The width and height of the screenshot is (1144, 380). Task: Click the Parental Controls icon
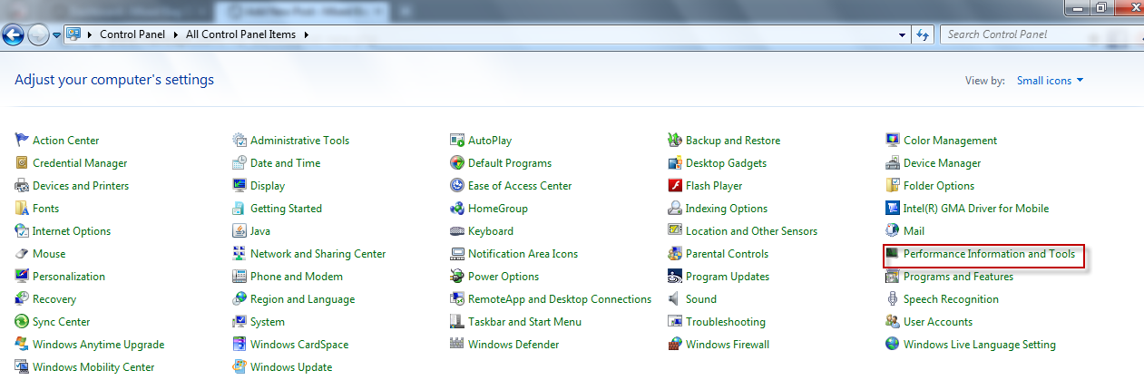click(x=676, y=254)
